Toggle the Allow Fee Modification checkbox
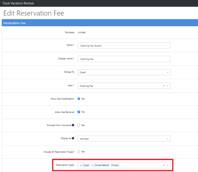Screen dimensions: 198x172 (x=79, y=99)
